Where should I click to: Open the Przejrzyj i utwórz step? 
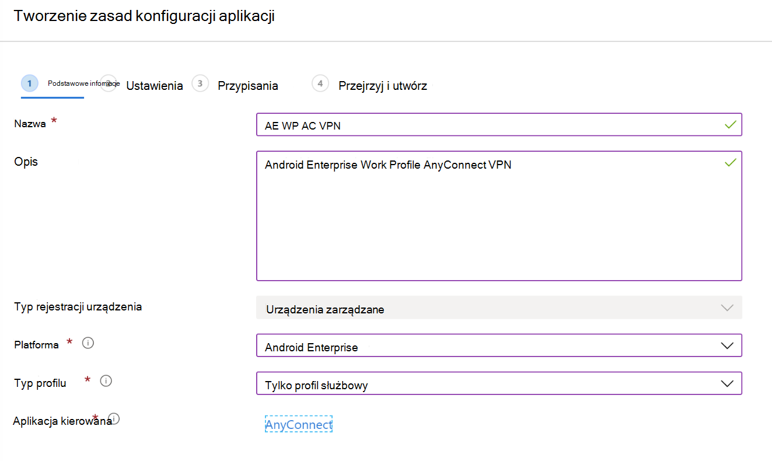[x=383, y=86]
